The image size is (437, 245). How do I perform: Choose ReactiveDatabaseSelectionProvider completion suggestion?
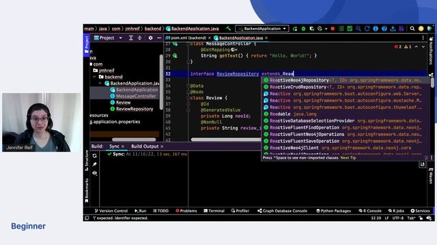tap(346, 120)
